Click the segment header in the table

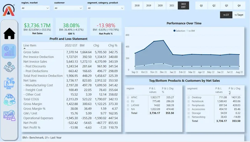tap(192, 88)
